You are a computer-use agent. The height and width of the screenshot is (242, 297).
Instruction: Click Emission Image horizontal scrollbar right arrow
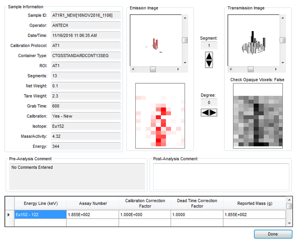(x=178, y=69)
